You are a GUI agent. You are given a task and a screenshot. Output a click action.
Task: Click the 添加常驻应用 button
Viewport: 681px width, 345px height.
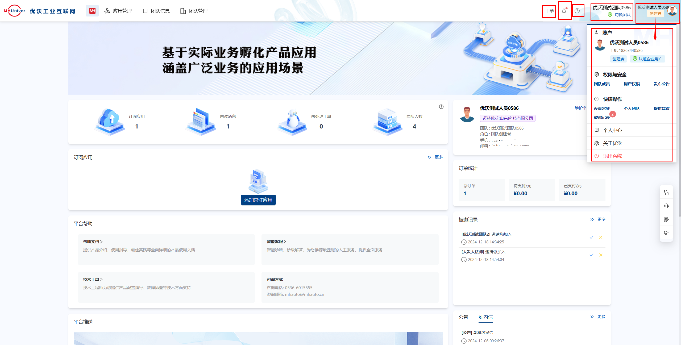click(x=258, y=200)
